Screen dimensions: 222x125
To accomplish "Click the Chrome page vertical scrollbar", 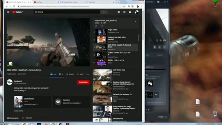I will pos(143,25).
